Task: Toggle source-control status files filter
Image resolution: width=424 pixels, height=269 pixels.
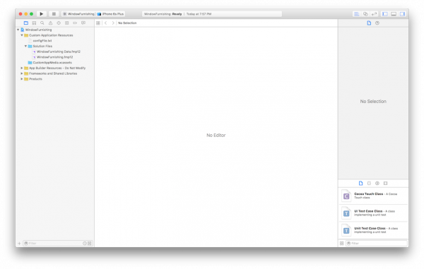Action: pos(90,244)
